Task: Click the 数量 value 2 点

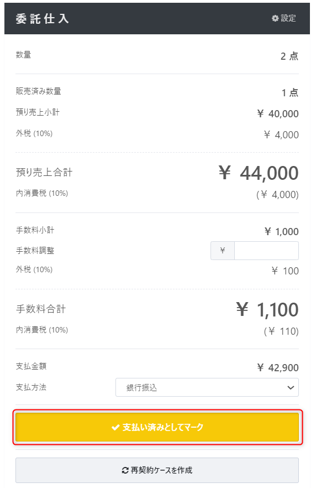Action: tap(289, 56)
